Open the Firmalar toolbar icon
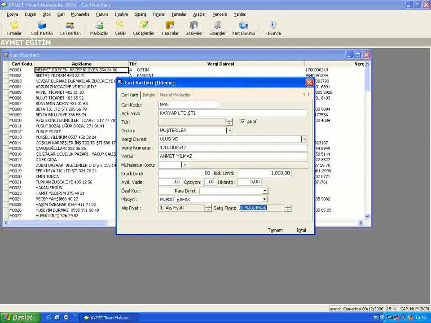 point(14,28)
